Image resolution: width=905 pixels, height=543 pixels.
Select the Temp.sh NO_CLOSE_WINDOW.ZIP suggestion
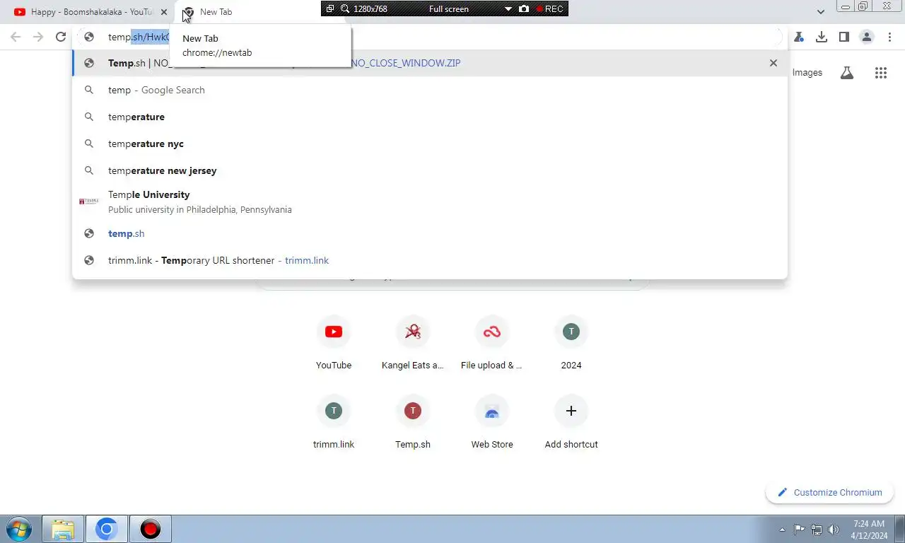click(430, 63)
